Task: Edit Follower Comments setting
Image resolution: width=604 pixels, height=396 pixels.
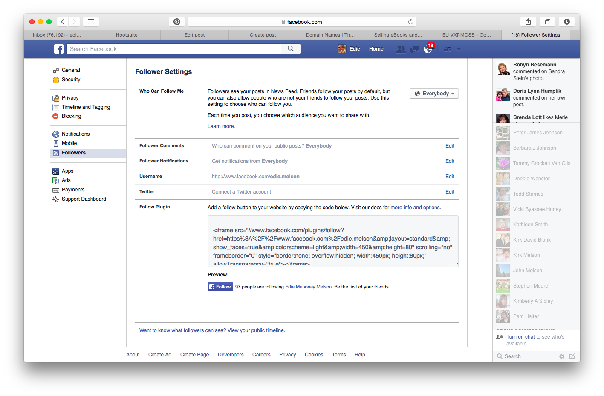Action: click(x=450, y=146)
